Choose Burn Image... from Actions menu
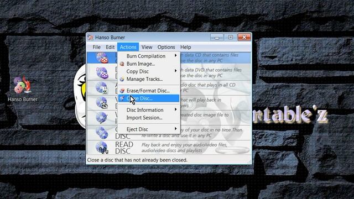The height and width of the screenshot is (199, 354). point(149,64)
